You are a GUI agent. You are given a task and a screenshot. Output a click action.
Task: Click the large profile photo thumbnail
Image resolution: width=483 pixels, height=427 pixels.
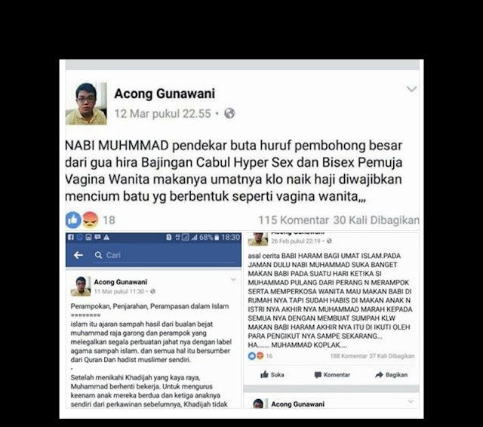pos(86,103)
